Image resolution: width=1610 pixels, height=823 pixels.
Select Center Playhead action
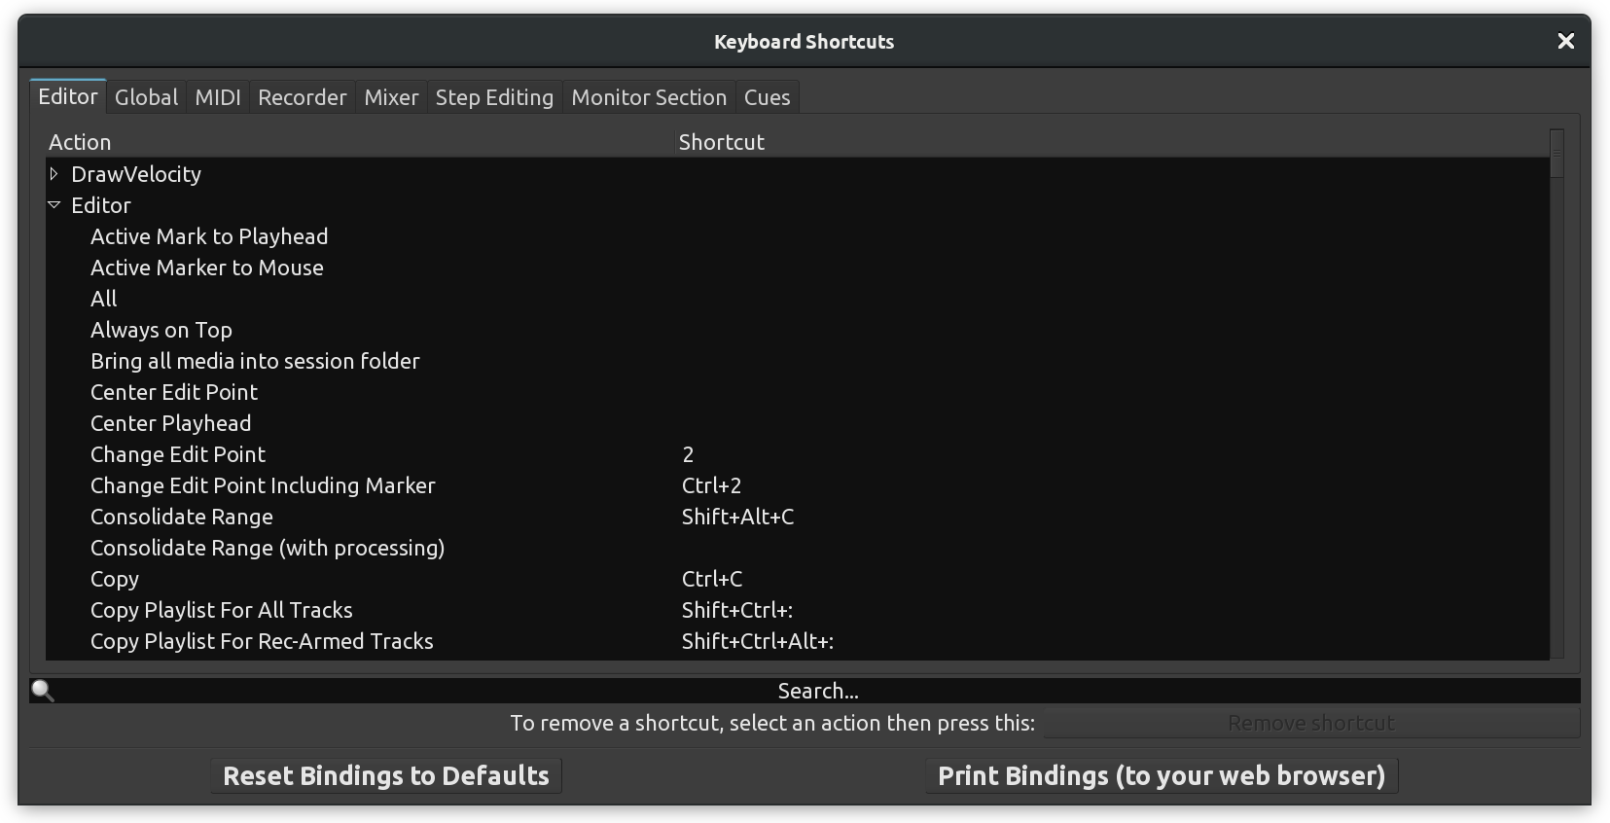(x=798, y=423)
